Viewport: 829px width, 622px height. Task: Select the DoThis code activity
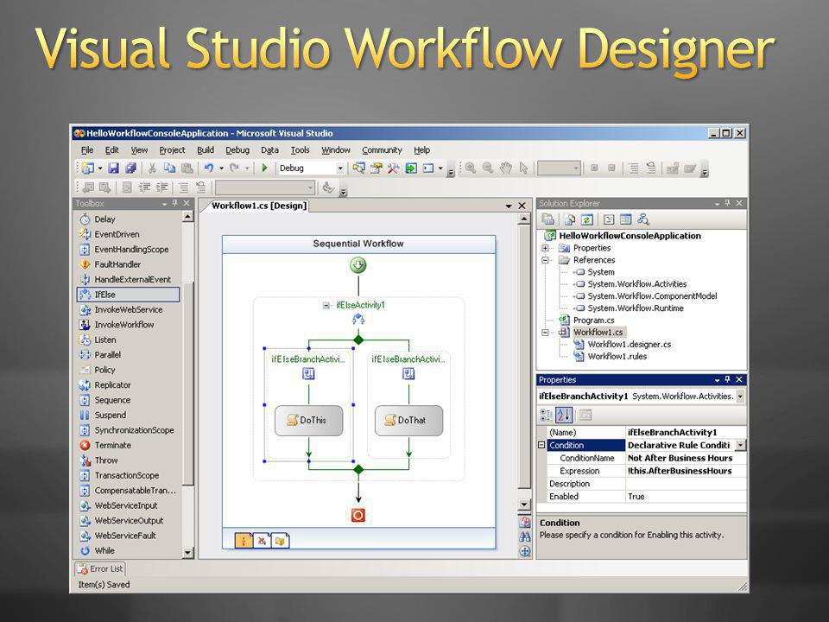click(x=309, y=421)
